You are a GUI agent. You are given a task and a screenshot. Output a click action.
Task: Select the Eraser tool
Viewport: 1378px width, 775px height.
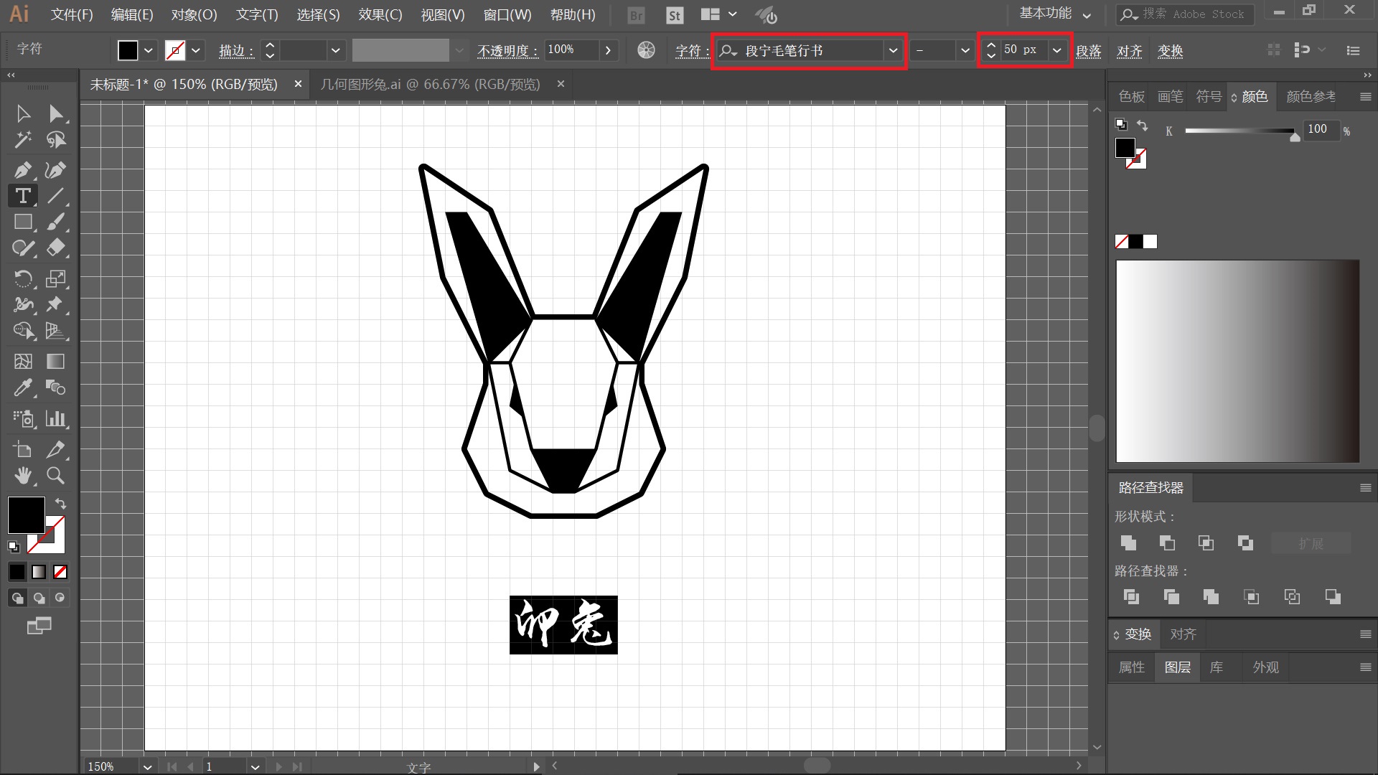point(55,248)
